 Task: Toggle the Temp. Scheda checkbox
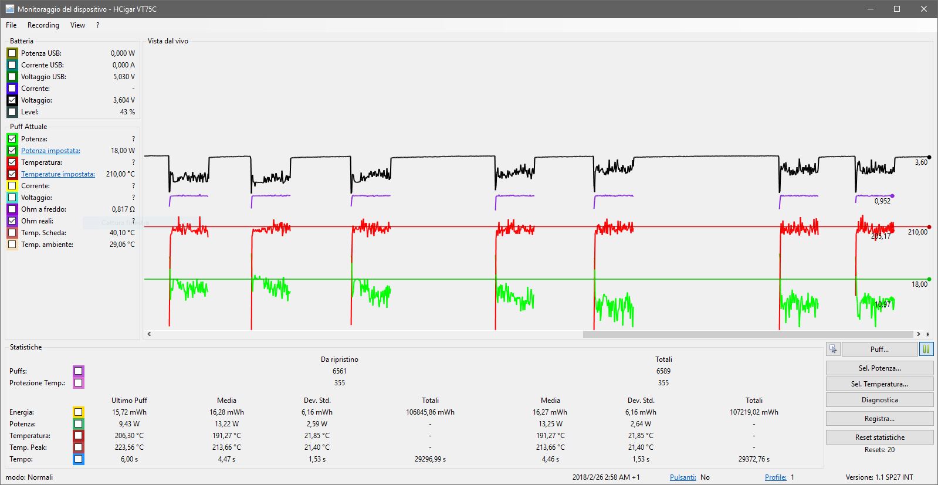pos(12,233)
